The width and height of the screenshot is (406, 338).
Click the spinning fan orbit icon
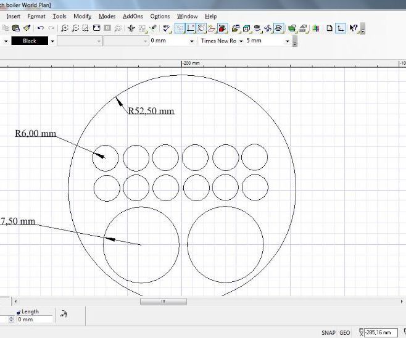[268, 28]
